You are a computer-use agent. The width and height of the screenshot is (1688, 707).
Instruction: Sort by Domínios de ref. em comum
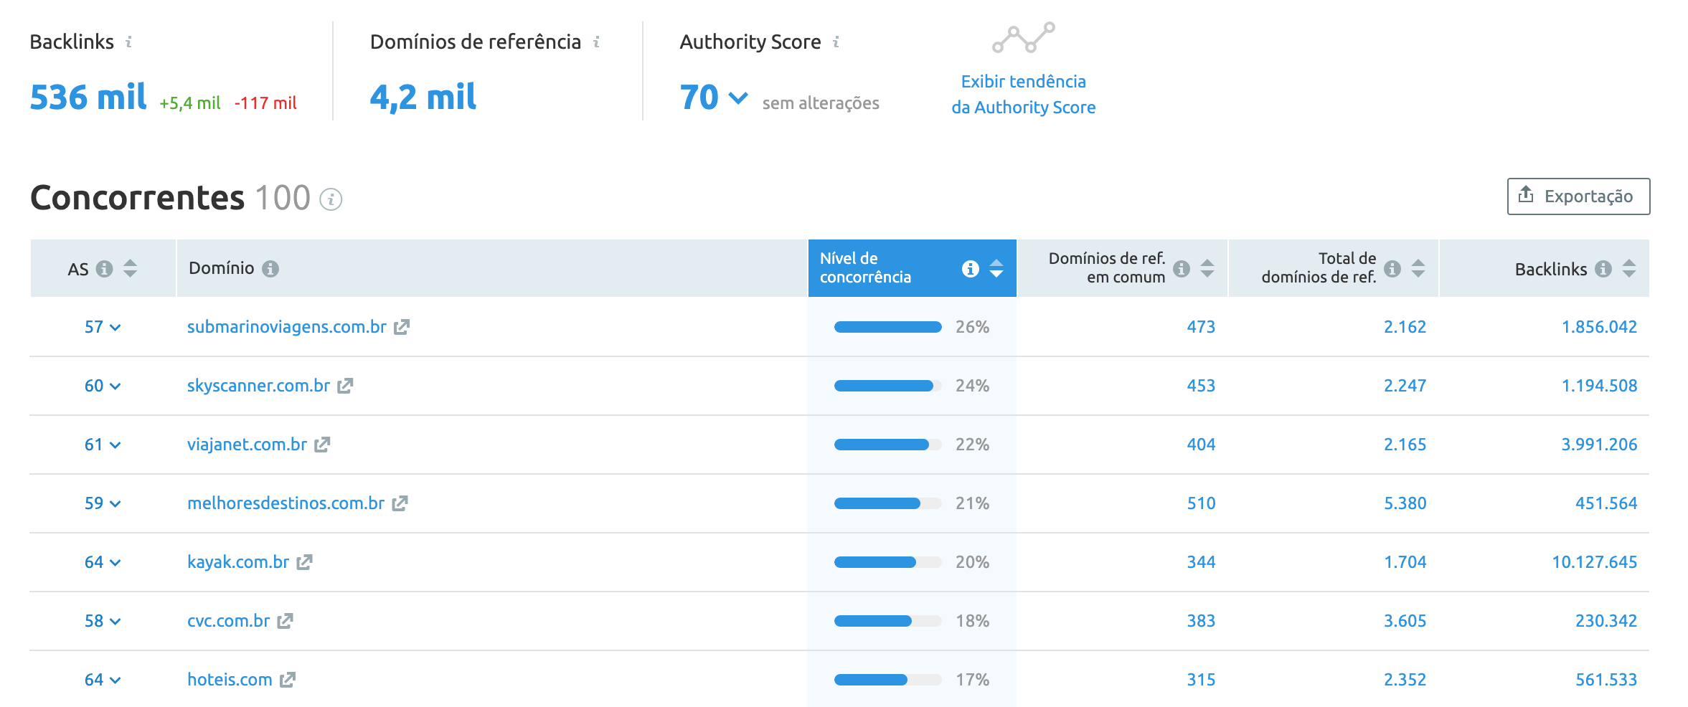[1207, 269]
